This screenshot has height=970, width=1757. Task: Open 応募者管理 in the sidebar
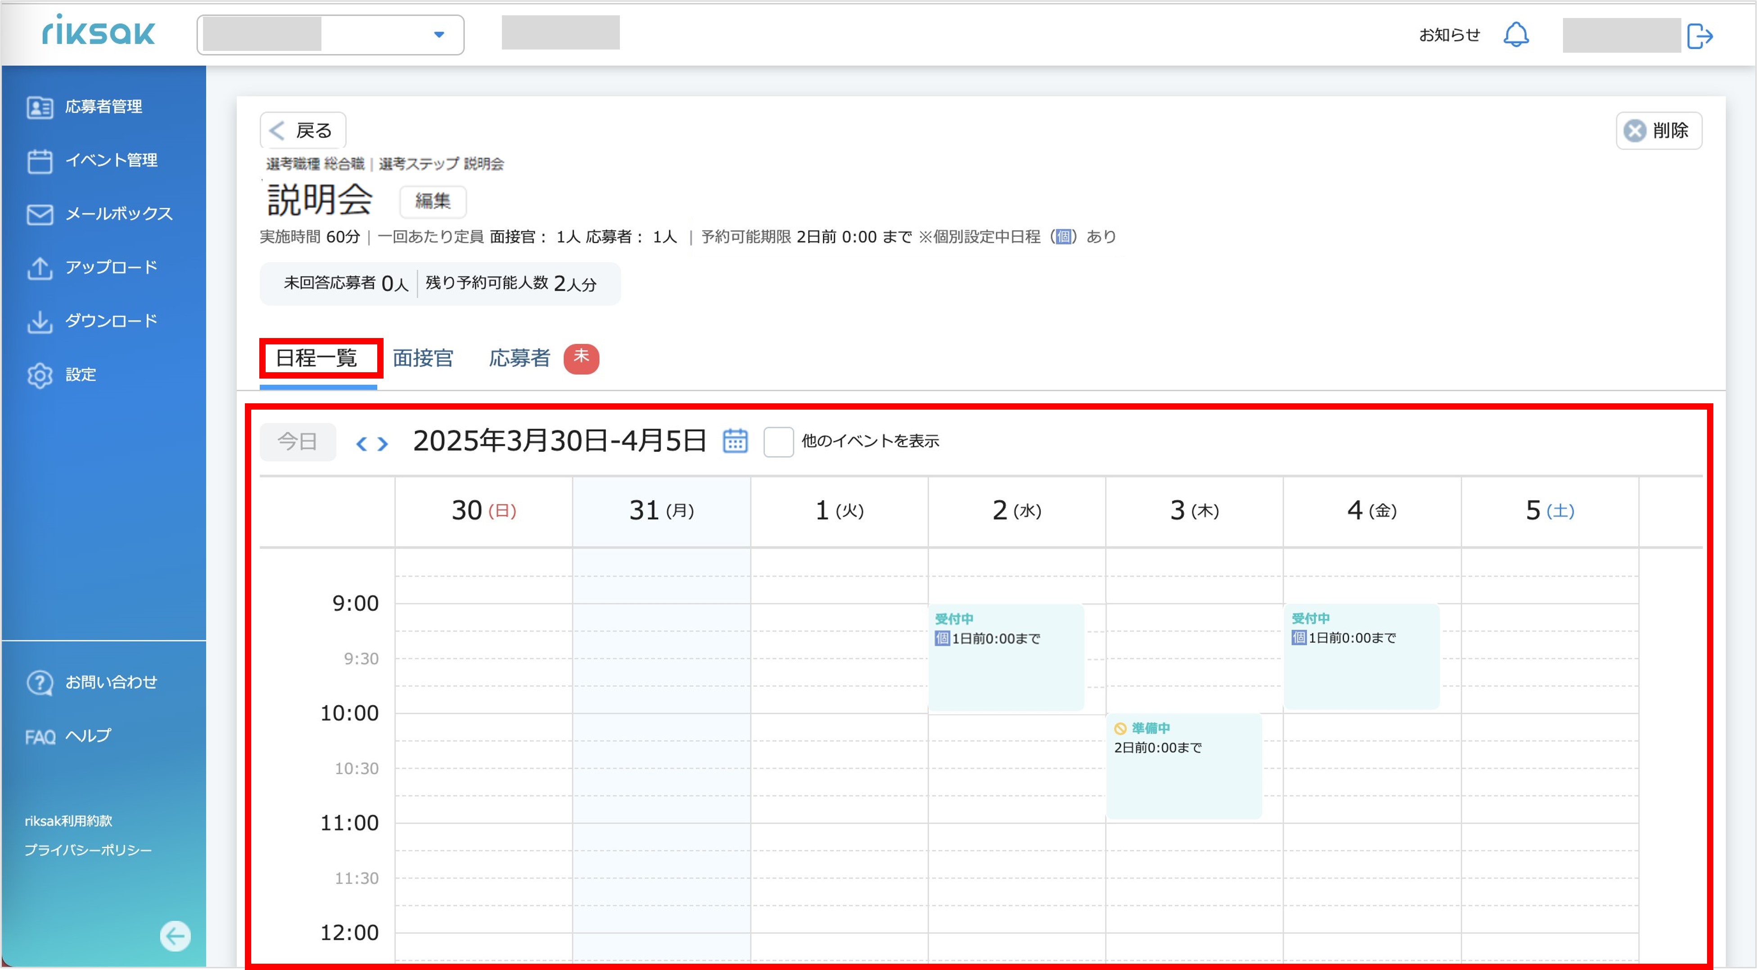(x=103, y=107)
